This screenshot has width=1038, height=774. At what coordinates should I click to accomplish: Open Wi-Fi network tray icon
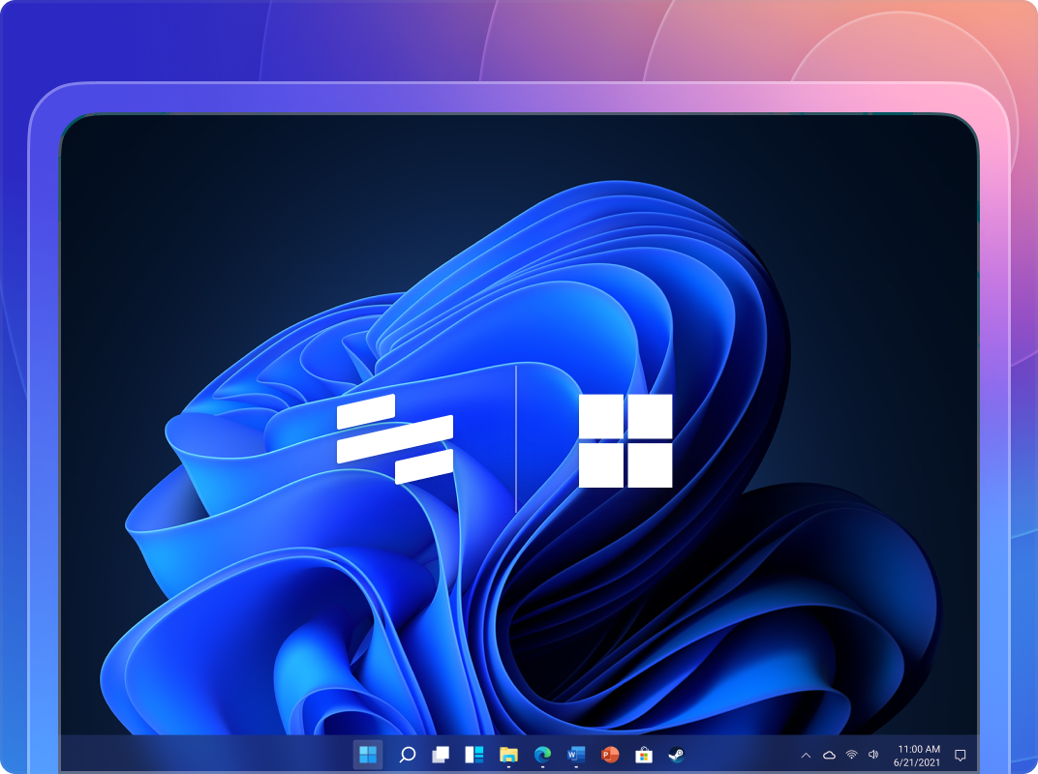click(x=852, y=755)
